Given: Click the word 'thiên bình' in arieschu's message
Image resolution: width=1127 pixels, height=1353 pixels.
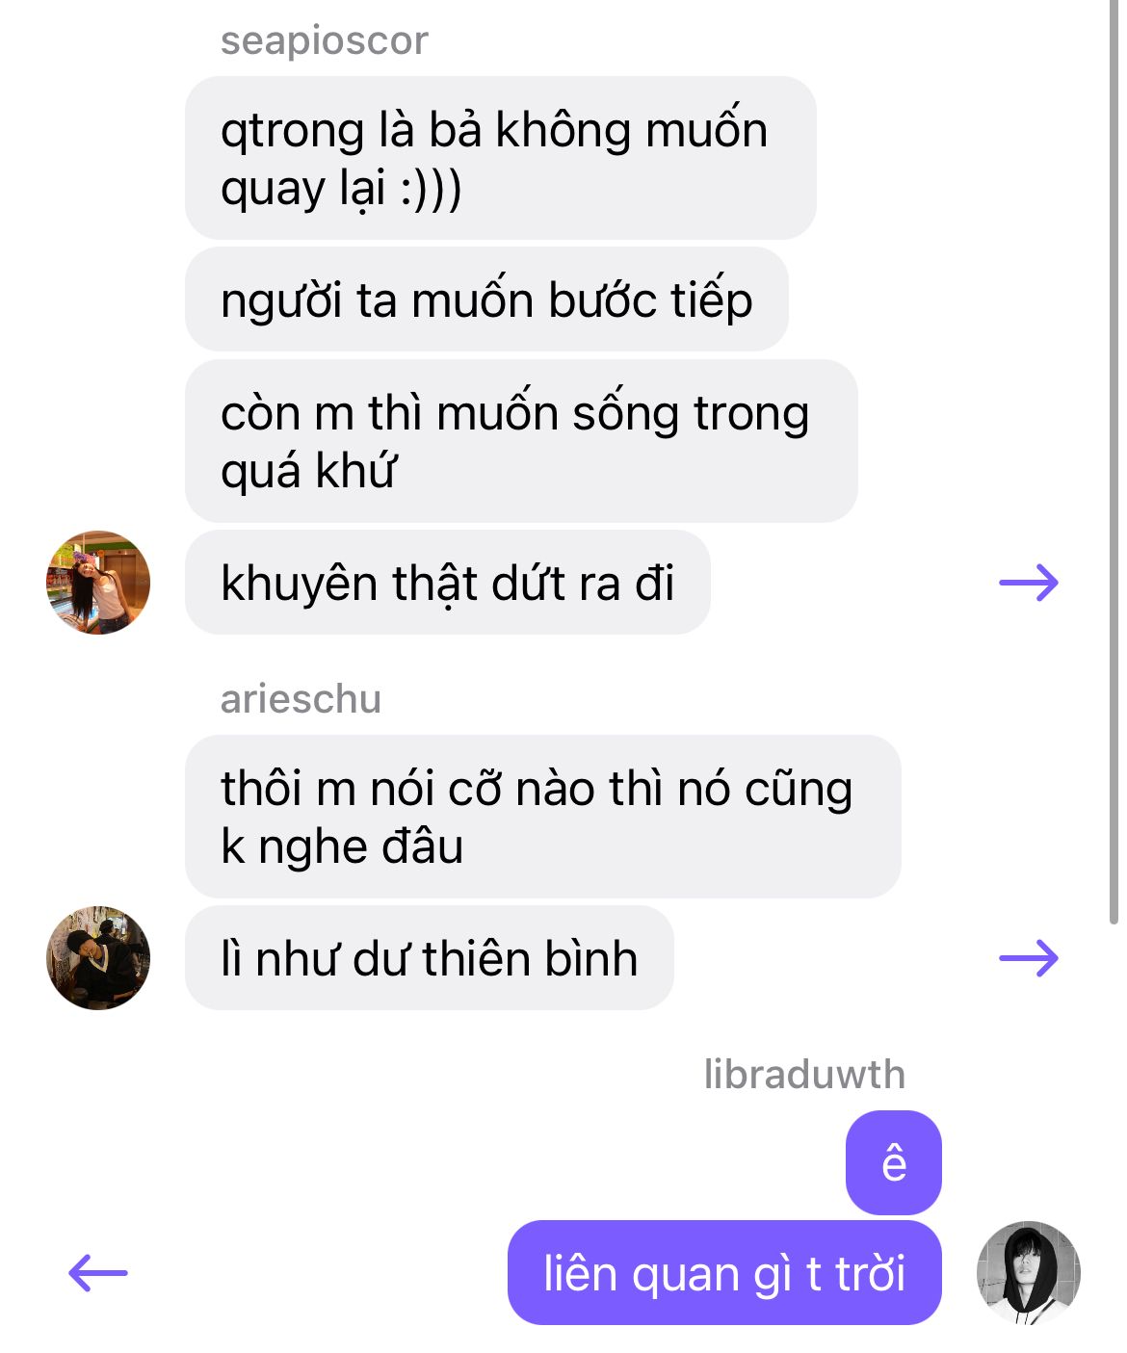Looking at the screenshot, I should coord(530,959).
